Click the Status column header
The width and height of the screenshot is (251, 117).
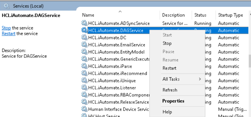pyautogui.click(x=204, y=15)
